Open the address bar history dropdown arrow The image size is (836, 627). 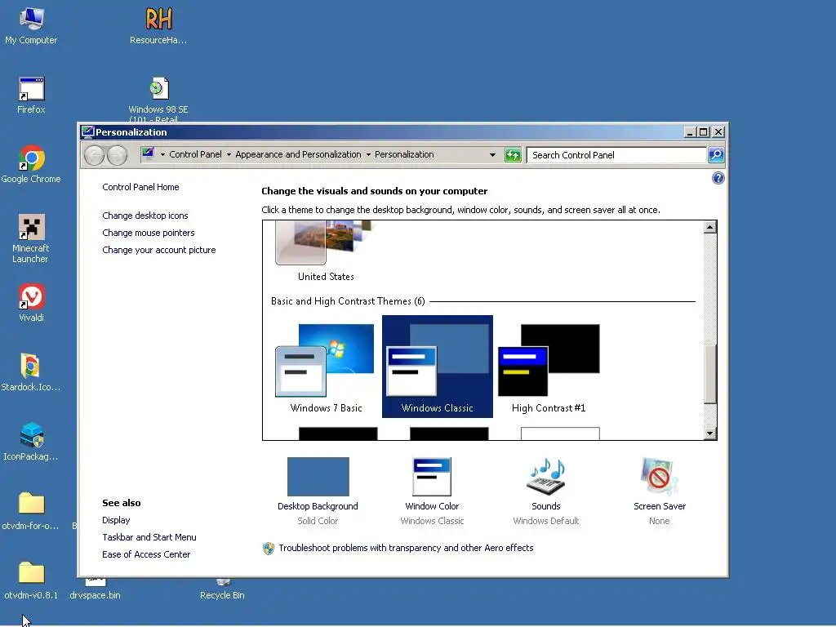[x=492, y=155]
